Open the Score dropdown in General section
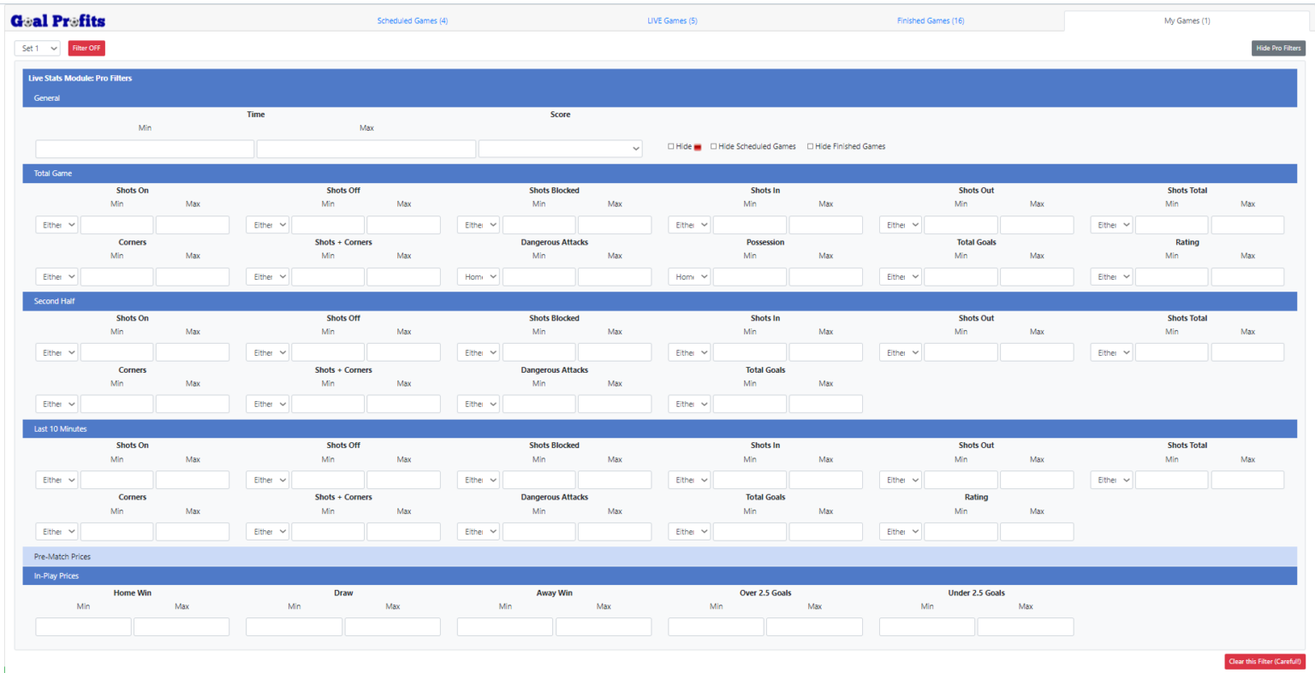The image size is (1315, 673). point(560,148)
